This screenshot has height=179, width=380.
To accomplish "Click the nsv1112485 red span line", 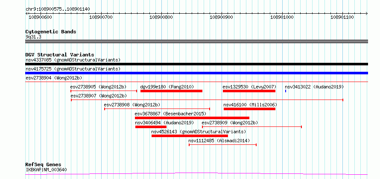I will pos(223,145).
